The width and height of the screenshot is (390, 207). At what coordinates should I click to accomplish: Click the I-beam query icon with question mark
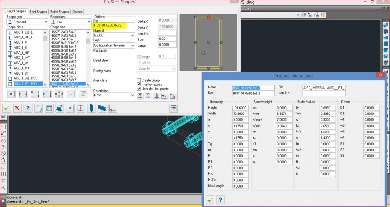(x=140, y=96)
